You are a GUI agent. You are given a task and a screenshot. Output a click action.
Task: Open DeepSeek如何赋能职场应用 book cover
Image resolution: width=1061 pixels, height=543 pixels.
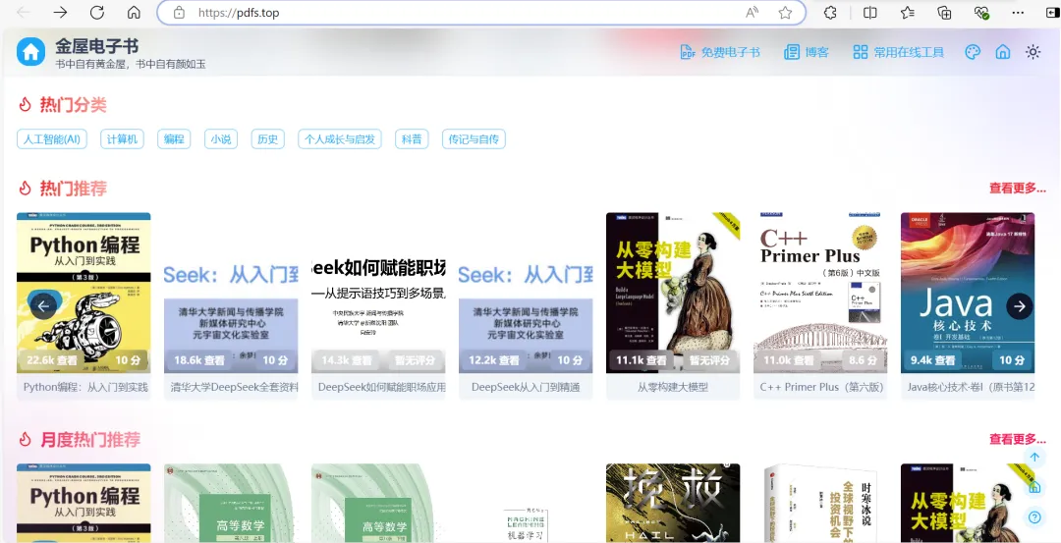pyautogui.click(x=378, y=293)
